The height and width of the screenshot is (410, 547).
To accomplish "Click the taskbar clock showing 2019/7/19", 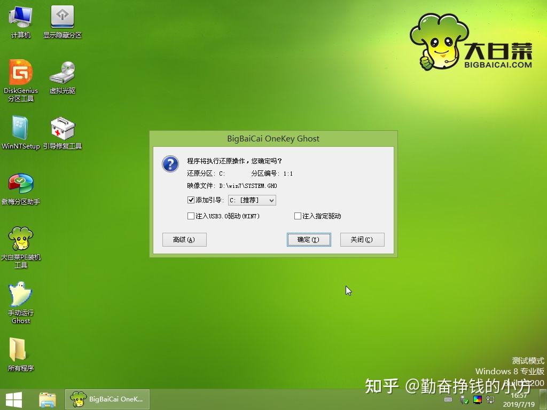I will click(x=519, y=400).
